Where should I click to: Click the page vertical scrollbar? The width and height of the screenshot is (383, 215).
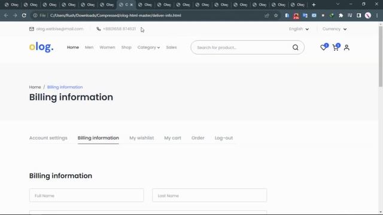click(381, 56)
